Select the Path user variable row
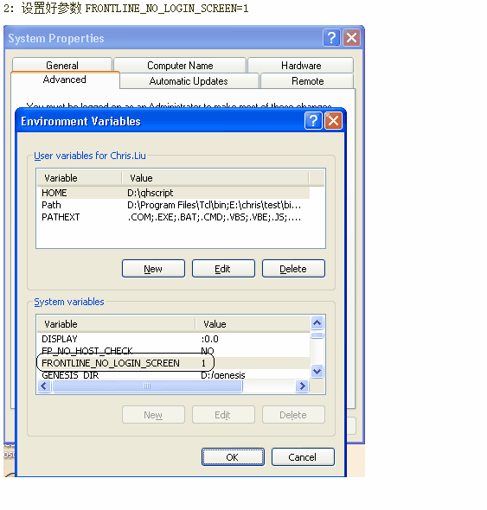 (x=173, y=205)
